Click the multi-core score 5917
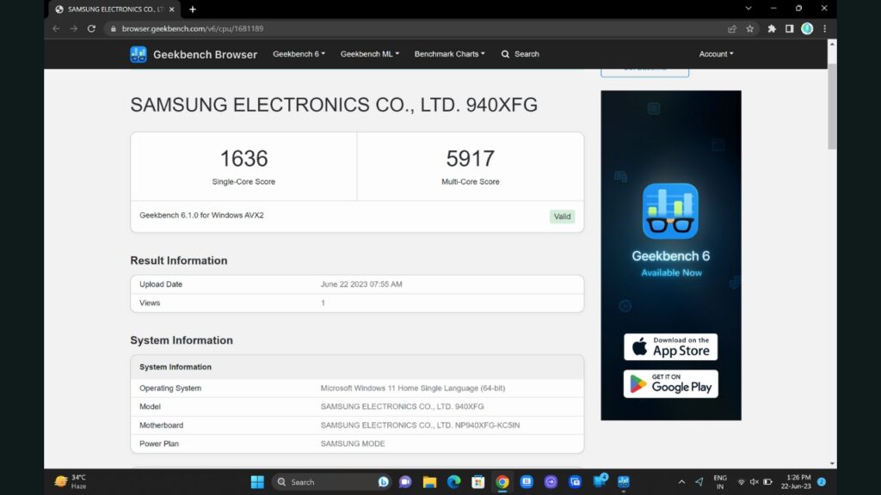The height and width of the screenshot is (495, 881). point(471,159)
